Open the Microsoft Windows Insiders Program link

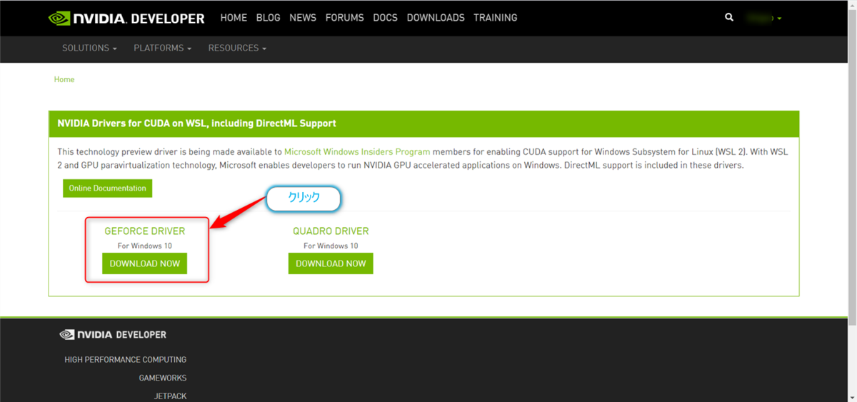click(x=357, y=152)
